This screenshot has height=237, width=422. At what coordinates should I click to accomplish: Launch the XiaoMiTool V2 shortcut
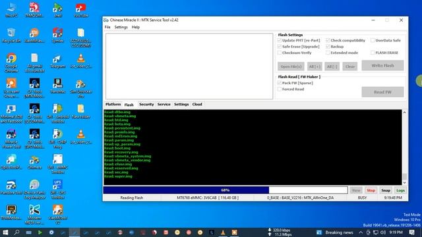(x=57, y=215)
